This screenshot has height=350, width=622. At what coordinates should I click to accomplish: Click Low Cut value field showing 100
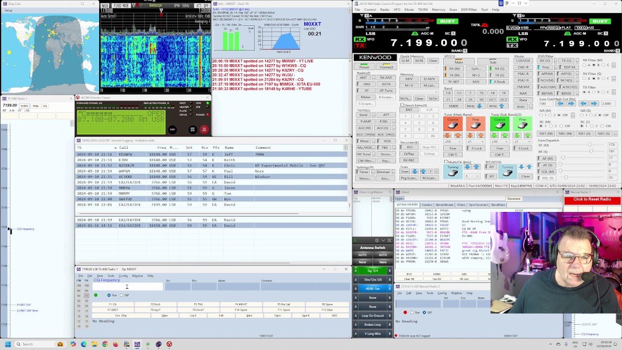(546, 104)
